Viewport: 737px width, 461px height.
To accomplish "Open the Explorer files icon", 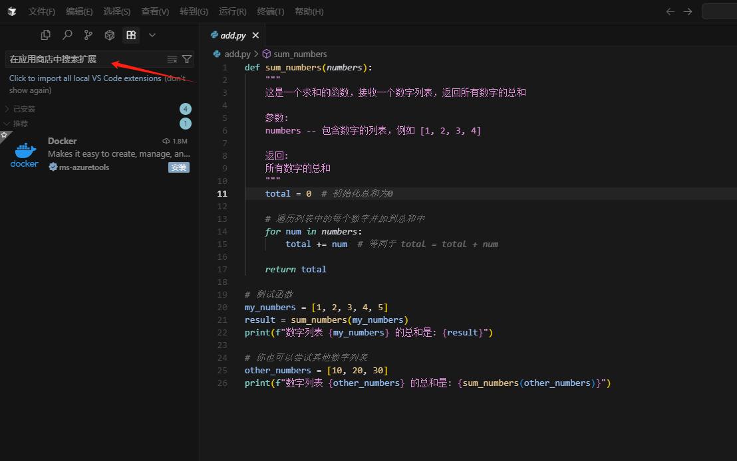I will coord(46,35).
